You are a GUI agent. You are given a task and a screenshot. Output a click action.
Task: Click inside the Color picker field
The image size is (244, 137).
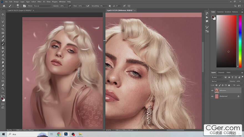click(x=226, y=41)
